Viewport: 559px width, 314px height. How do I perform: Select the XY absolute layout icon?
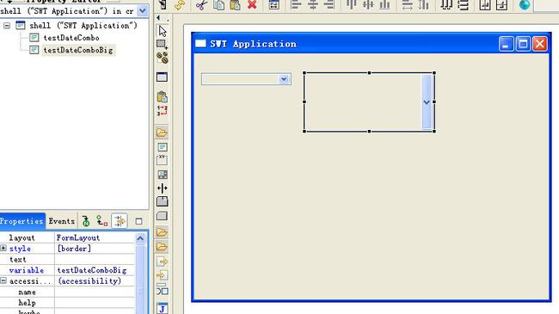(163, 160)
